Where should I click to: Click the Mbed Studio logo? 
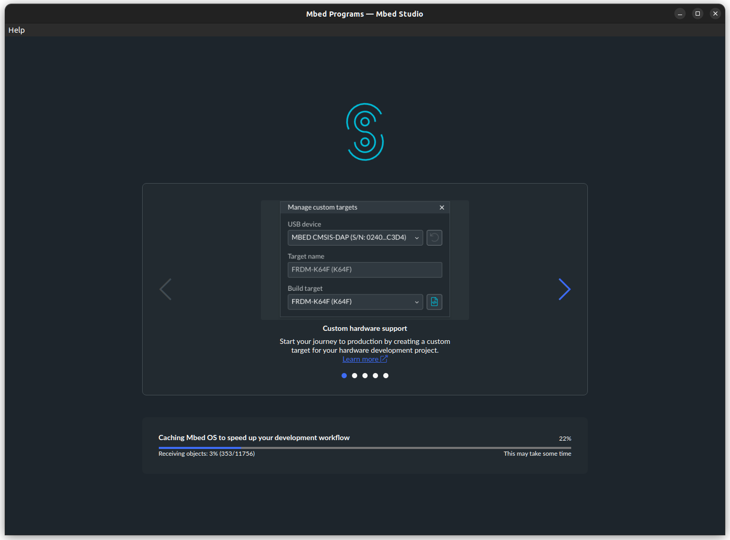(365, 132)
